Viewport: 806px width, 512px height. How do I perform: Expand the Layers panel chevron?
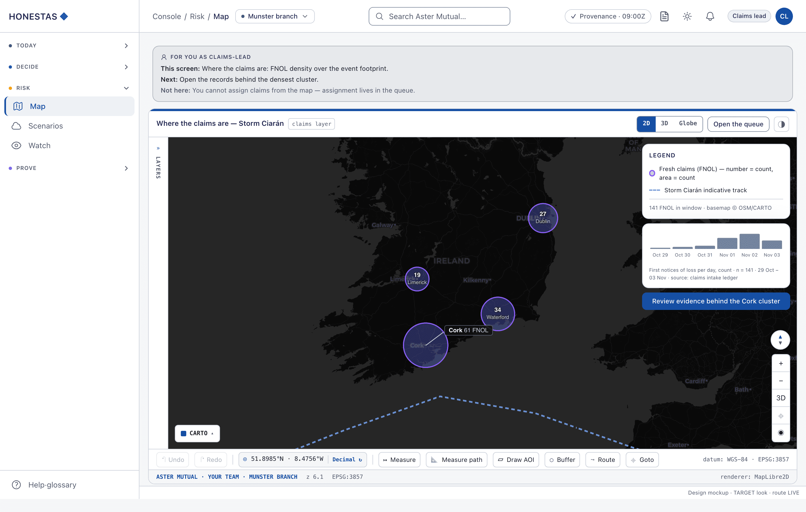click(x=158, y=148)
